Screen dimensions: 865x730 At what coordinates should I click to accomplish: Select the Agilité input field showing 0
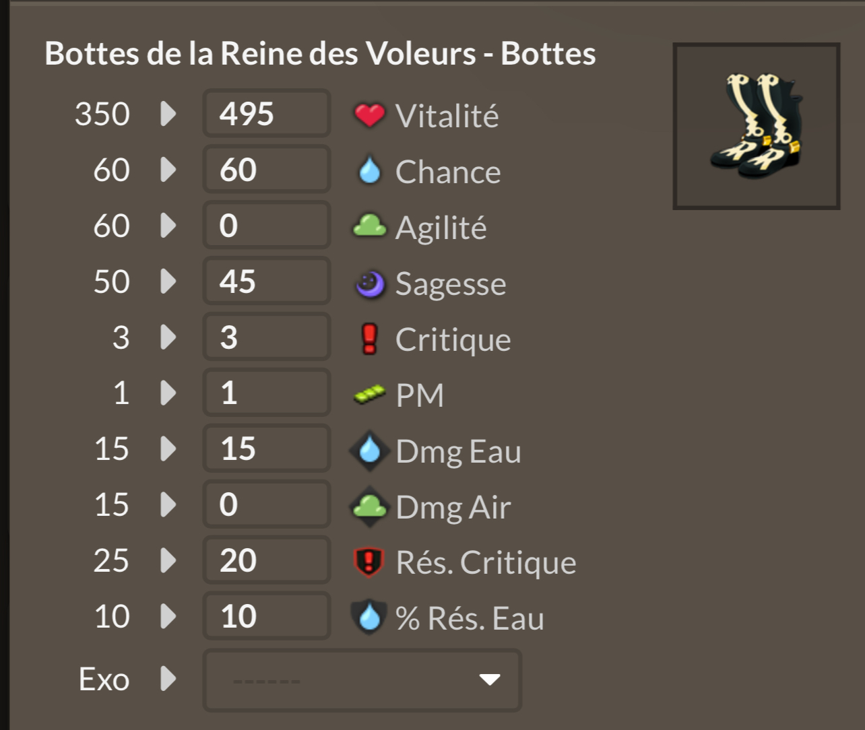267,226
